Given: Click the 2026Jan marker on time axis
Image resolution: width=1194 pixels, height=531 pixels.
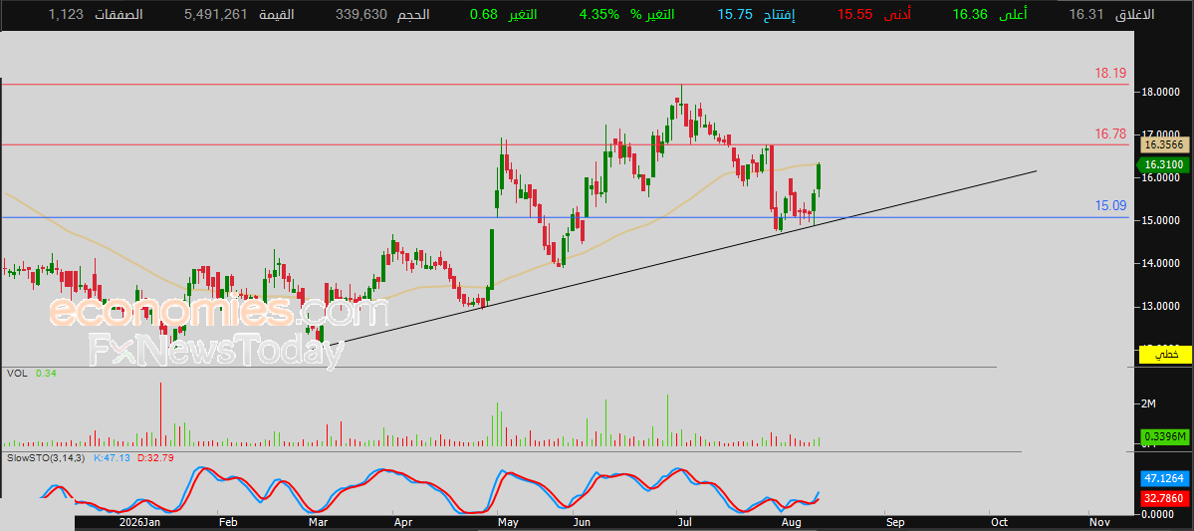Looking at the screenshot, I should point(140,523).
